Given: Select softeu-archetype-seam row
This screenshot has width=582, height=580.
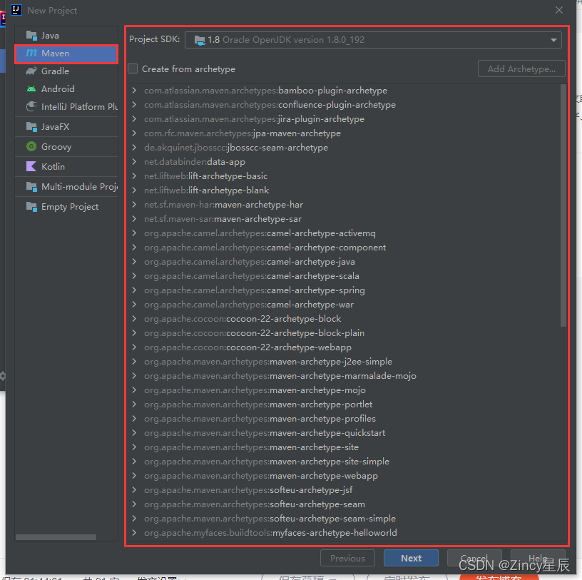Looking at the screenshot, I should click(x=344, y=504).
